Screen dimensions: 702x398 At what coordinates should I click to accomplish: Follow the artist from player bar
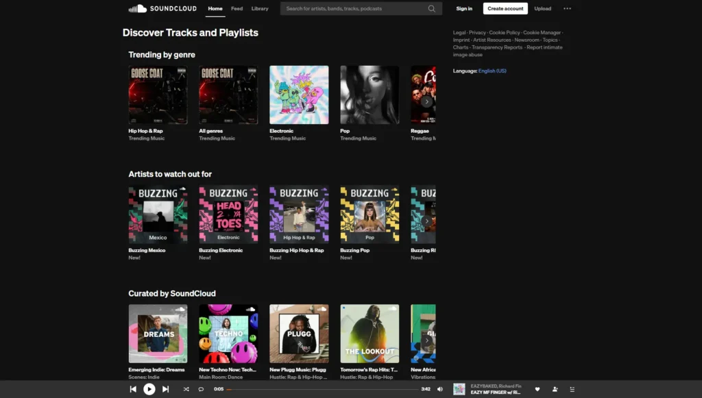[x=555, y=389]
